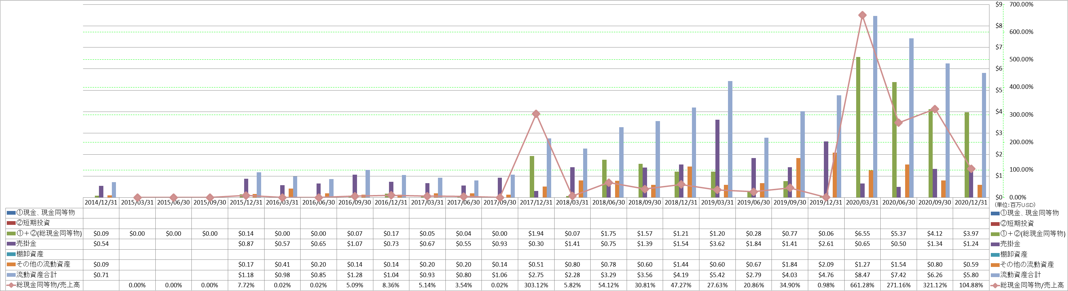Click the $0.71 流動資産合計 cell for 2014/12/31
The height and width of the screenshot is (291, 1068).
coord(101,275)
